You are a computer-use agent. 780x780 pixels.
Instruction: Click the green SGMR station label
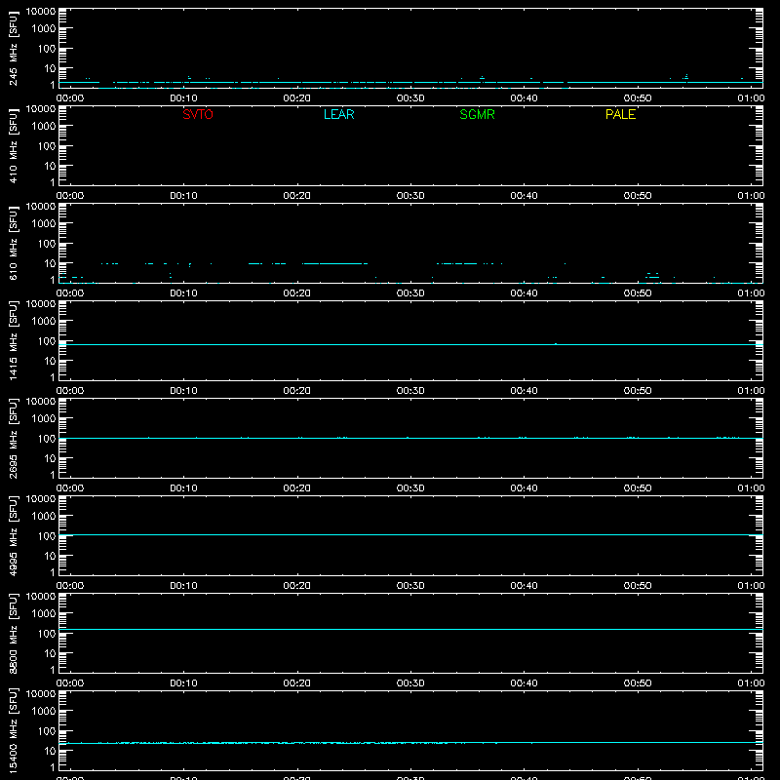(477, 114)
